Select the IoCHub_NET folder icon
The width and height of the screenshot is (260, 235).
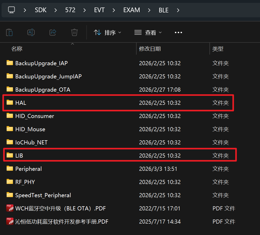point(10,142)
